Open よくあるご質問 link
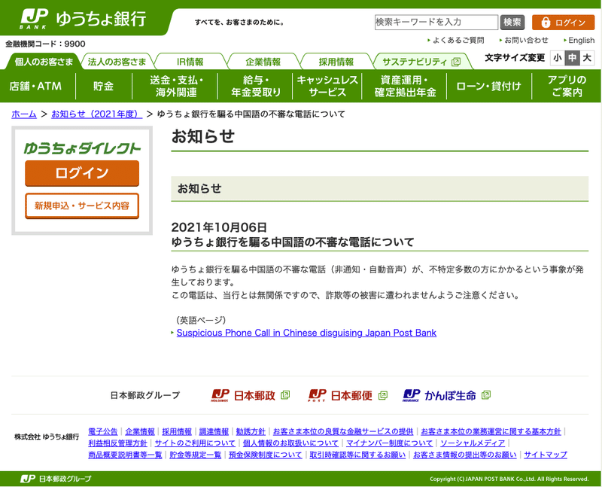Viewport: 602px width, 487px height. tap(458, 40)
